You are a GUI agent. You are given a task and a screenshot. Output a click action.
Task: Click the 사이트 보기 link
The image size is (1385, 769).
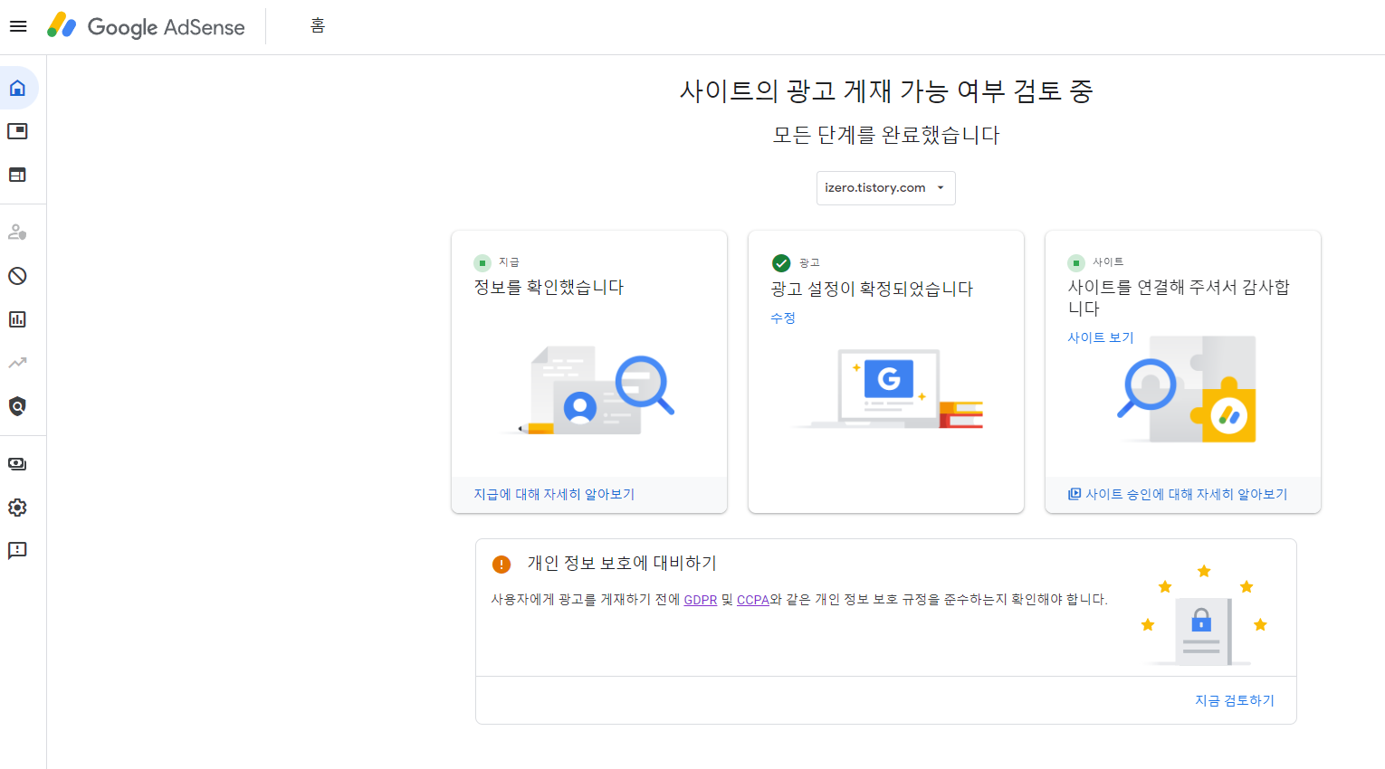[1101, 337]
